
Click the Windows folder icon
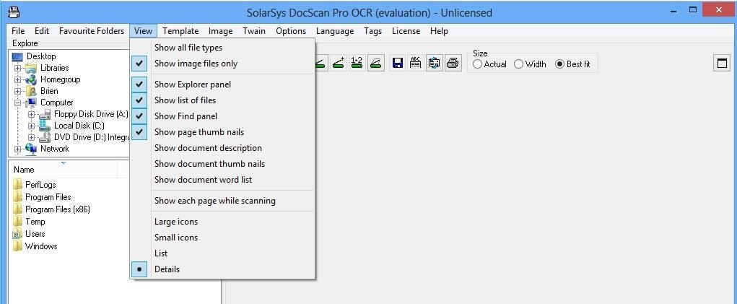point(18,246)
